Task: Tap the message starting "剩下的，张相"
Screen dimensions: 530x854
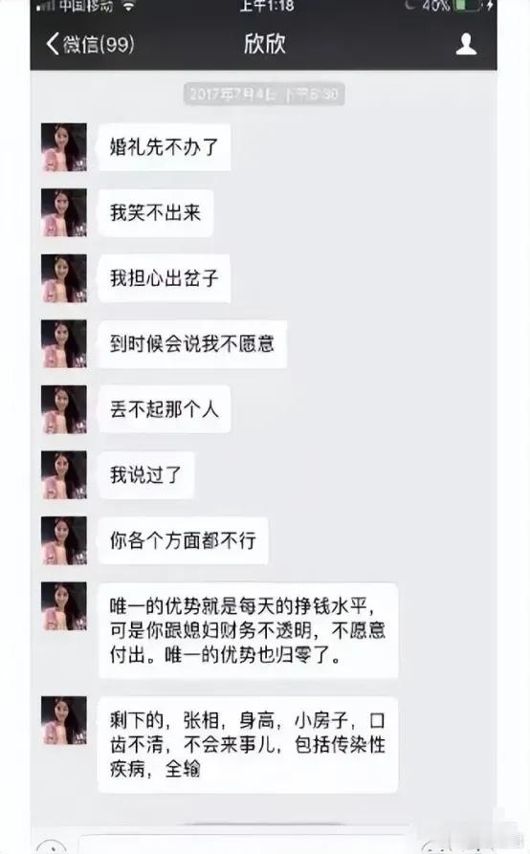Action: tap(248, 745)
